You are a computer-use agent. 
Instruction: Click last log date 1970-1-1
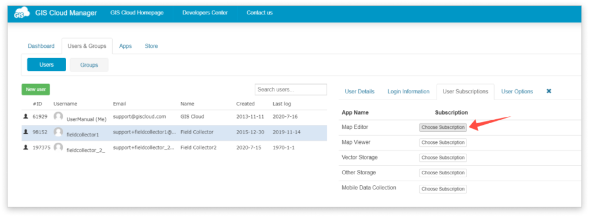pyautogui.click(x=284, y=147)
